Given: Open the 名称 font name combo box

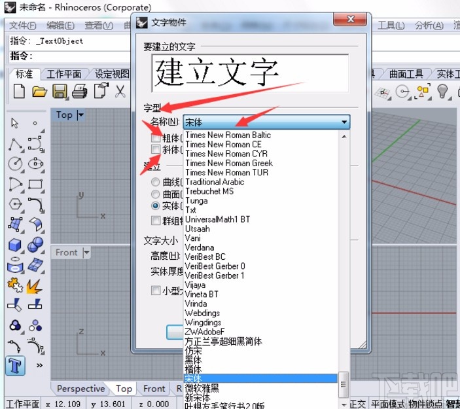Looking at the screenshot, I should coord(266,122).
